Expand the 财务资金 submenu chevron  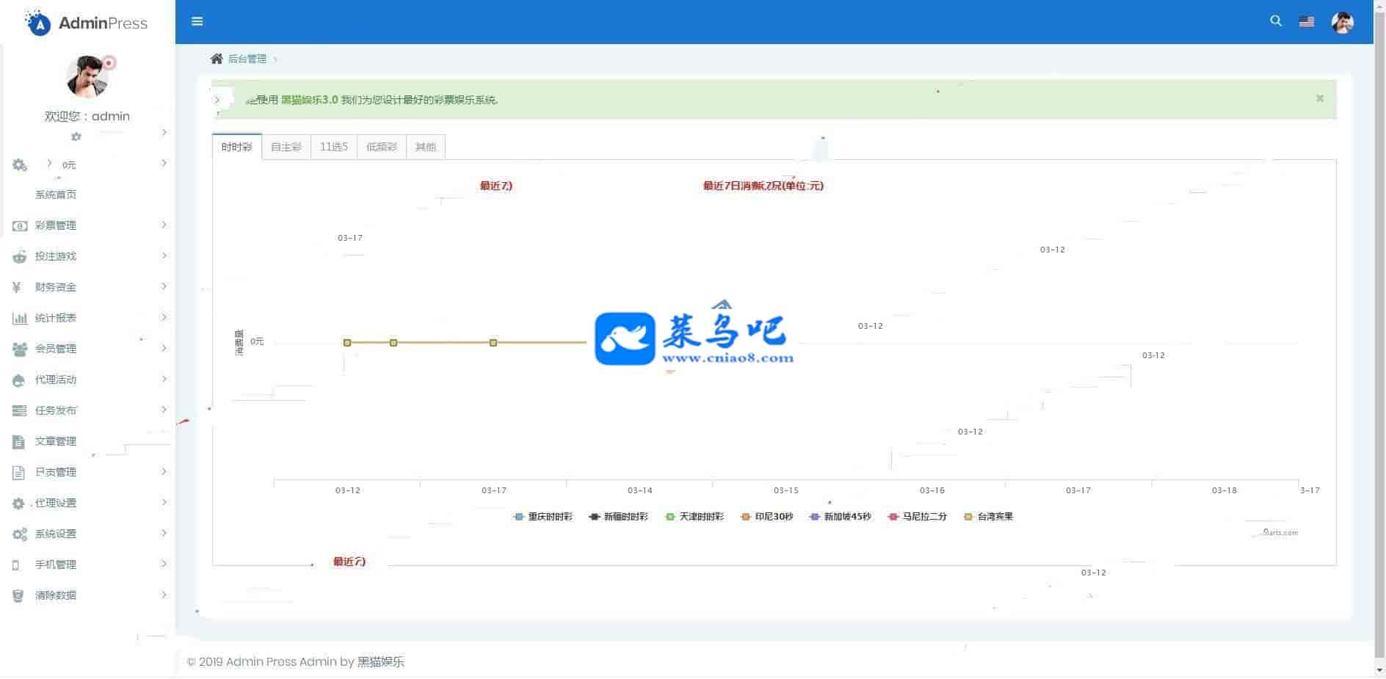(164, 286)
